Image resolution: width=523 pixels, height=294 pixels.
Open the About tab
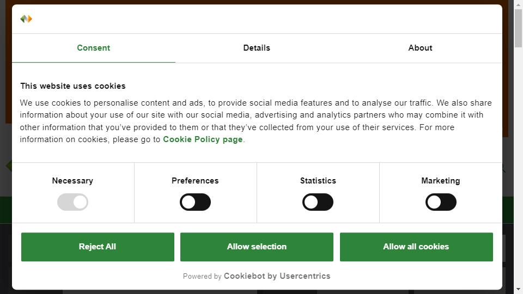click(420, 48)
